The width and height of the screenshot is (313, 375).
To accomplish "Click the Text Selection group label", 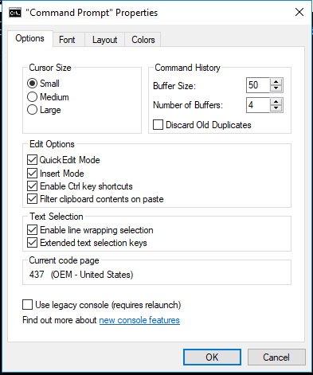I will [x=57, y=217].
